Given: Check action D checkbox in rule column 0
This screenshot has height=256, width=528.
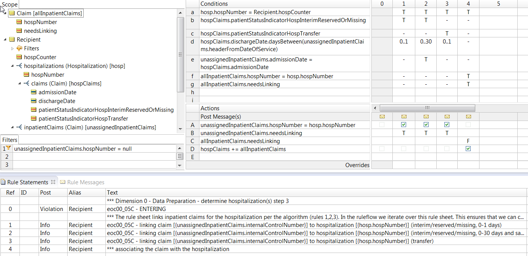Looking at the screenshot, I should 382,149.
